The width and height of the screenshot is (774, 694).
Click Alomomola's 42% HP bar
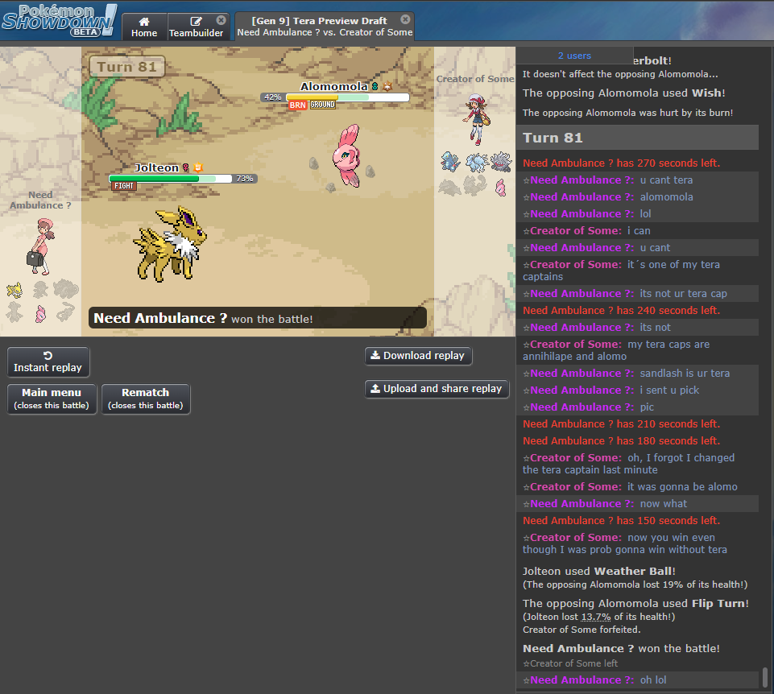[x=347, y=97]
